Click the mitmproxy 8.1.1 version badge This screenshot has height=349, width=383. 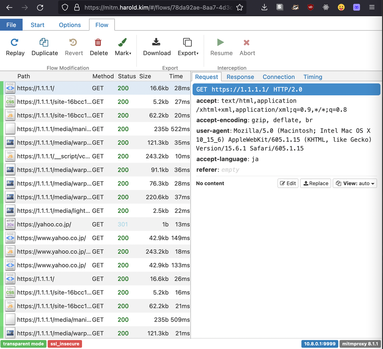tap(360, 344)
